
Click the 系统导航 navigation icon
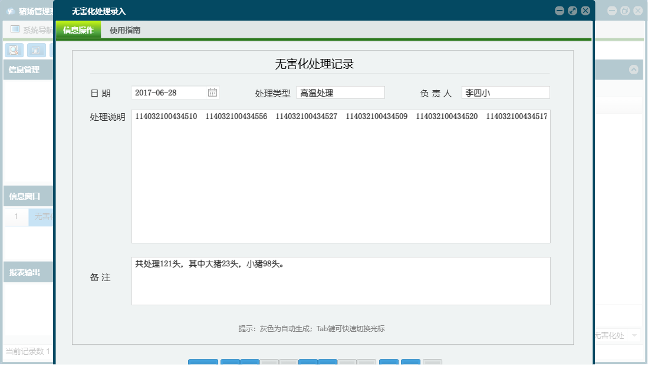[14, 28]
